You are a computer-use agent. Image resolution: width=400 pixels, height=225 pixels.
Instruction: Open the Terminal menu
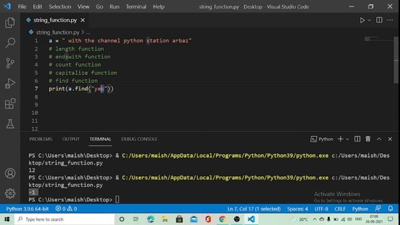pos(136,7)
